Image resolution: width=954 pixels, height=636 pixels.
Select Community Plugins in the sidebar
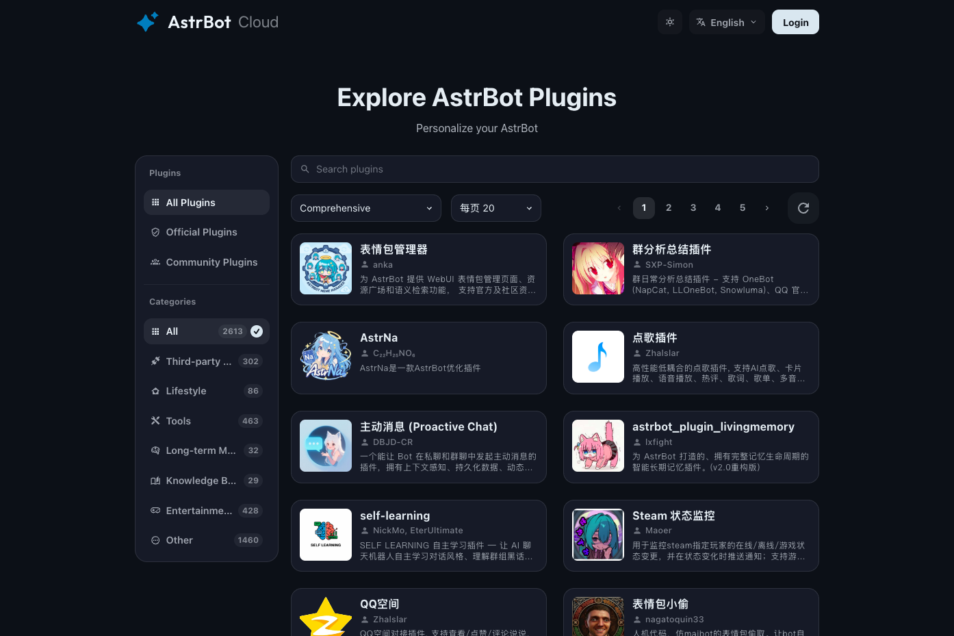(207, 262)
